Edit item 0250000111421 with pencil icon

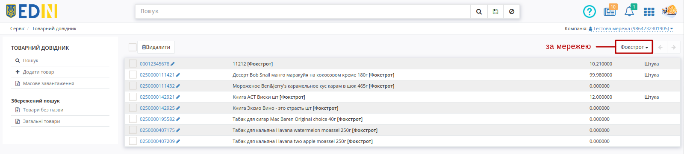tap(178, 75)
